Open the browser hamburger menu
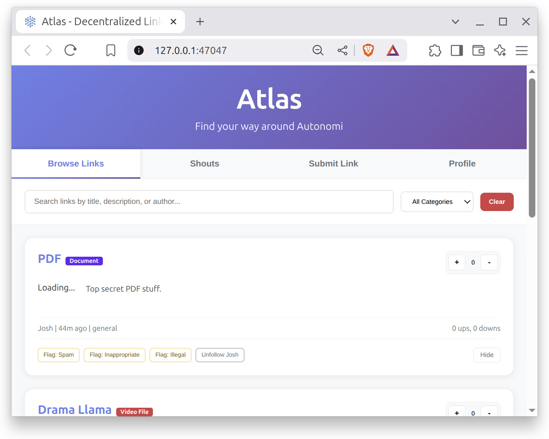 pos(522,50)
